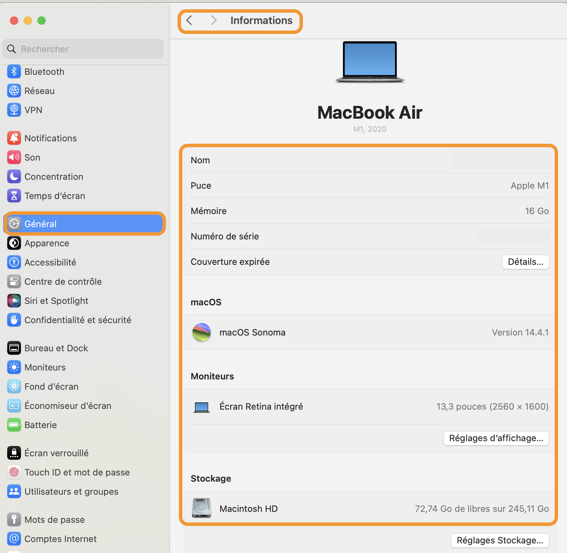567x553 pixels.
Task: Open Moniteurs sun icon in sidebar
Action: (x=14, y=367)
